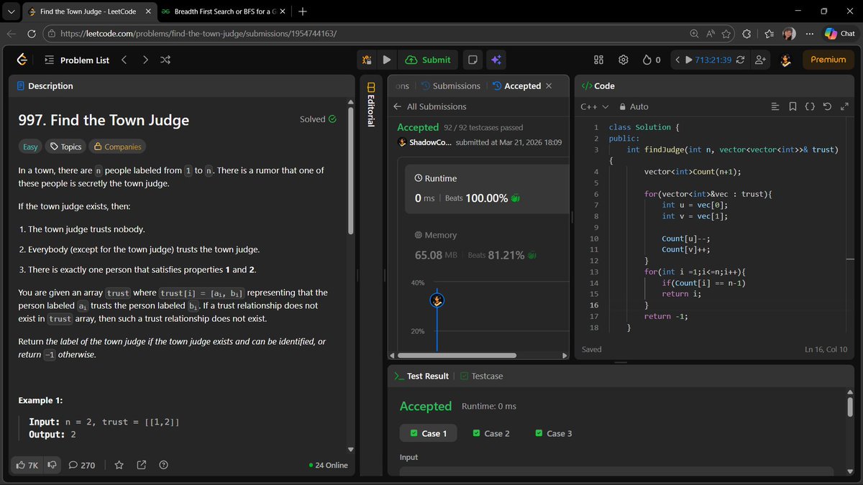Image resolution: width=863 pixels, height=485 pixels.
Task: Format code with the align-lines icon
Action: point(775,106)
